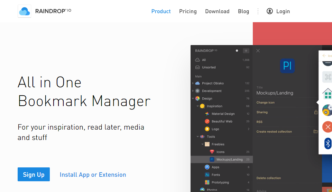Click the Login link
The height and width of the screenshot is (192, 332).
pos(283,11)
